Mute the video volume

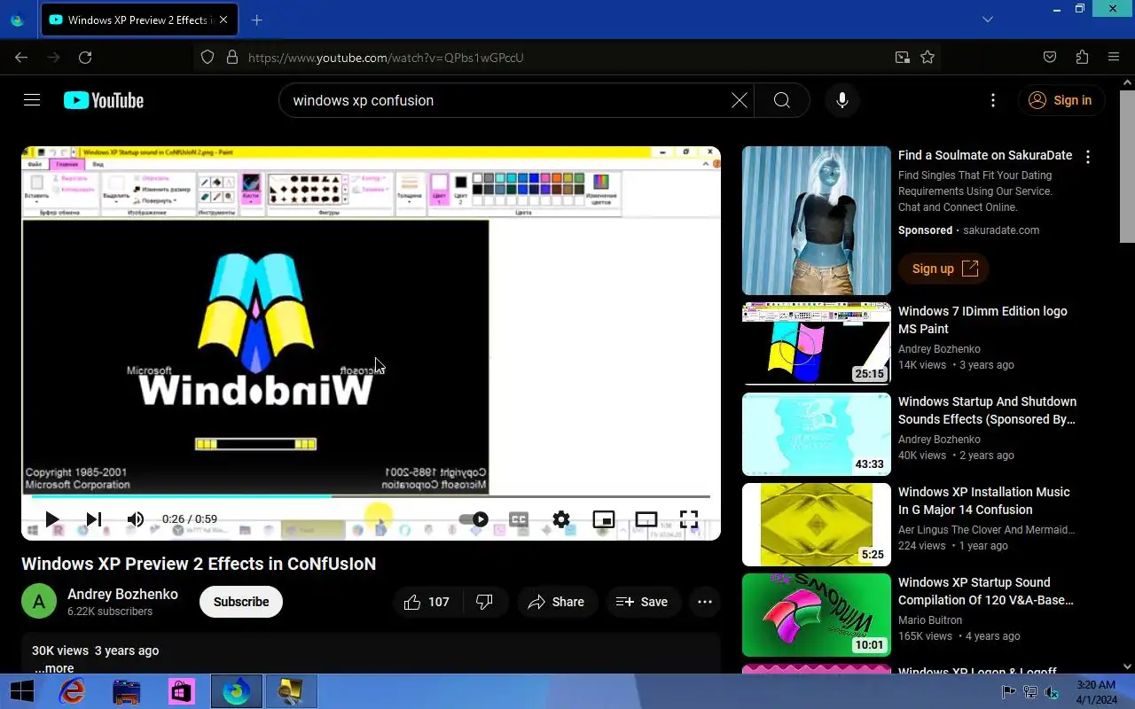pyautogui.click(x=135, y=519)
